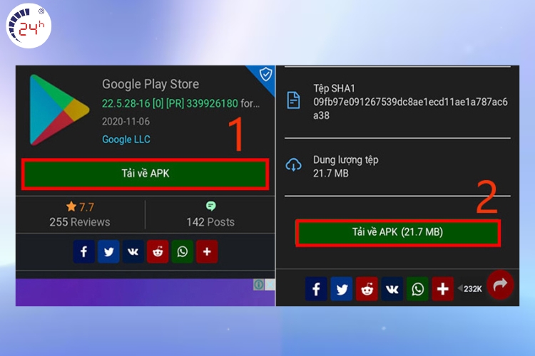The width and height of the screenshot is (535, 356).
Task: Open the Google LLC developer link
Action: (x=126, y=140)
